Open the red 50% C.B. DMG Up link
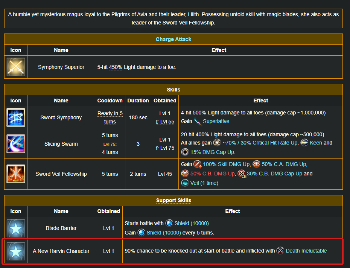The width and height of the screenshot is (350, 268). (213, 174)
